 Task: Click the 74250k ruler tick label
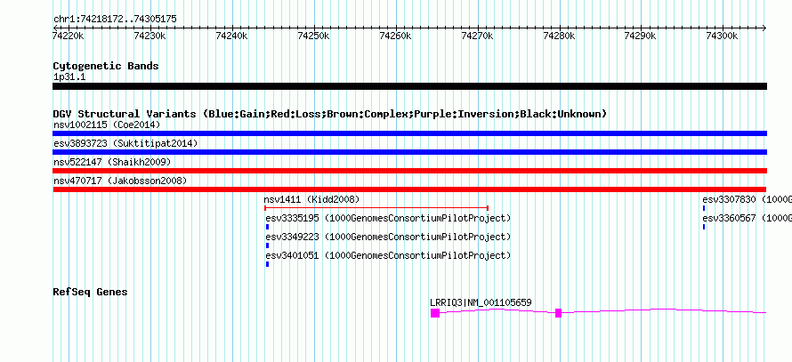coord(313,36)
